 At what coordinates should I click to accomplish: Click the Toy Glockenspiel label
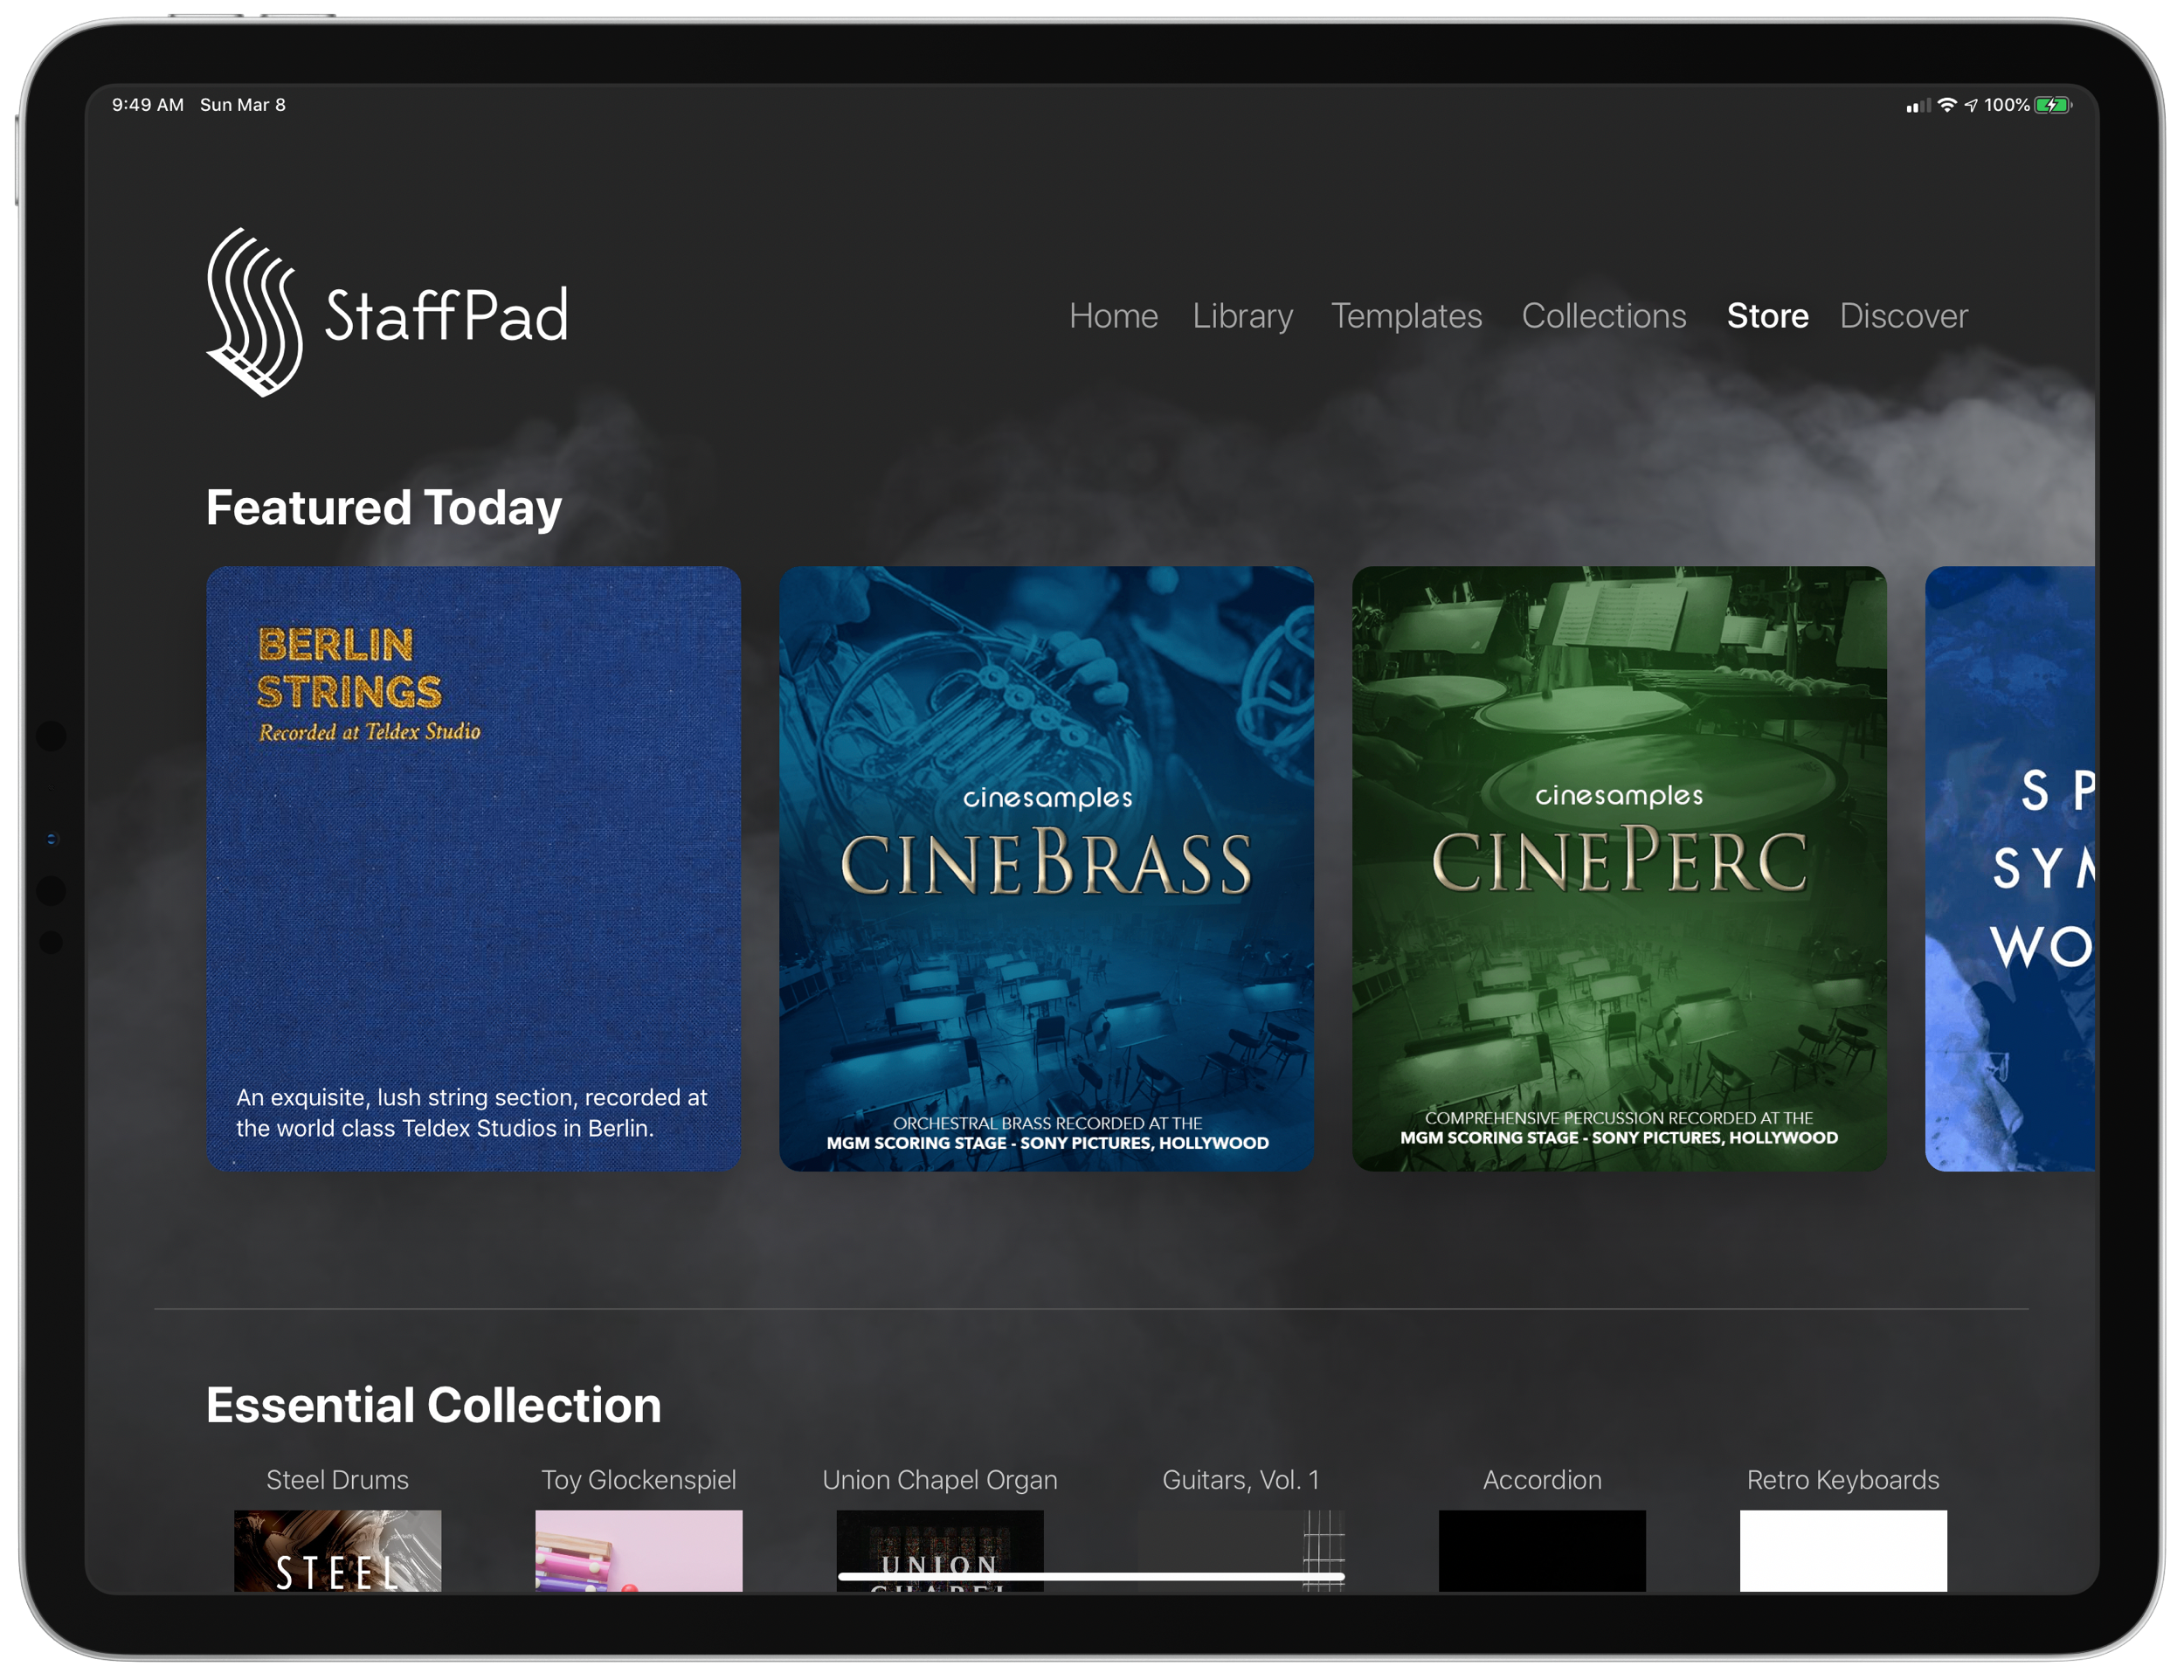(x=638, y=1480)
